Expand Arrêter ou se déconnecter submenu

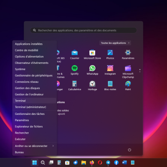coord(35,146)
